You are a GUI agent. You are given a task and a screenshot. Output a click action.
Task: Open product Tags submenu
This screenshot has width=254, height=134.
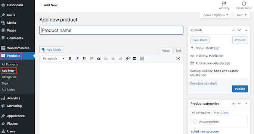(x=5, y=83)
